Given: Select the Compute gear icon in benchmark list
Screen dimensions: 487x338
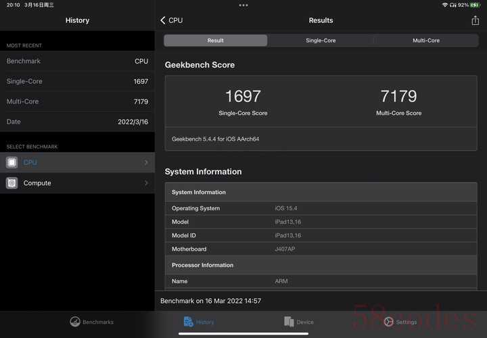Looking at the screenshot, I should tap(12, 183).
